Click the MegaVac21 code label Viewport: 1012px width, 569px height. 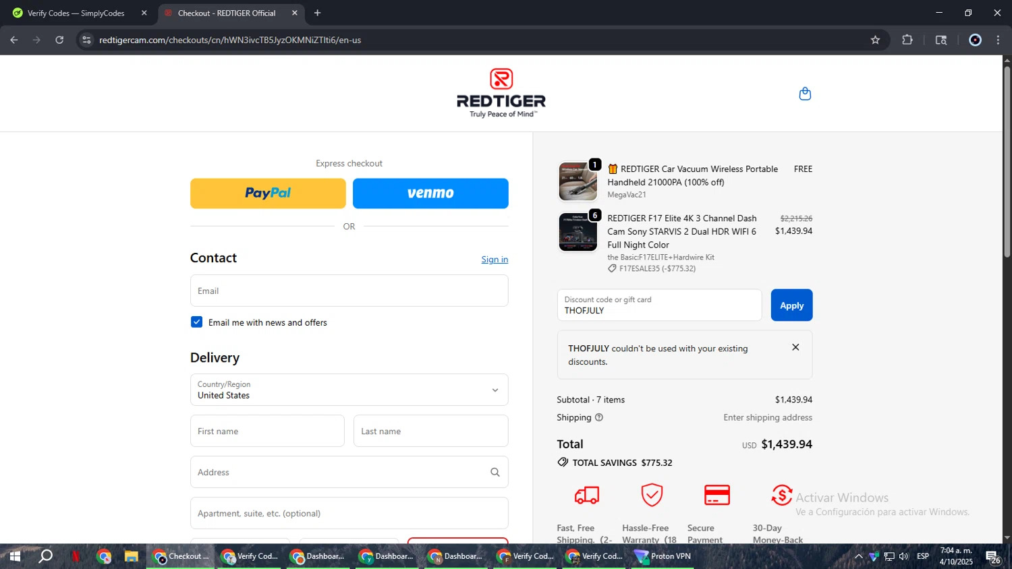click(x=627, y=195)
